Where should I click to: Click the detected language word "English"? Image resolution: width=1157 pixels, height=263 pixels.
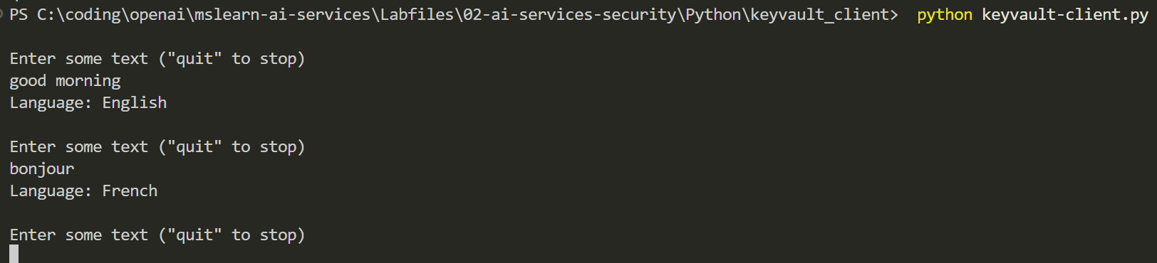click(x=135, y=103)
